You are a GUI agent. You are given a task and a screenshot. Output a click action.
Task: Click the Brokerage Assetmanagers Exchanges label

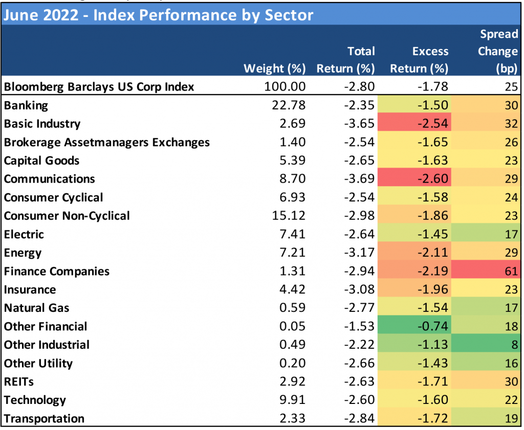coord(107,142)
